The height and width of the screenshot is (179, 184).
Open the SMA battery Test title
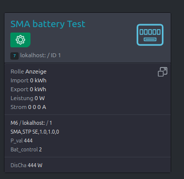pos(48,24)
